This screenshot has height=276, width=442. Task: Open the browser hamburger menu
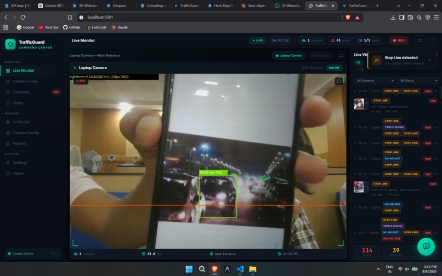437,18
